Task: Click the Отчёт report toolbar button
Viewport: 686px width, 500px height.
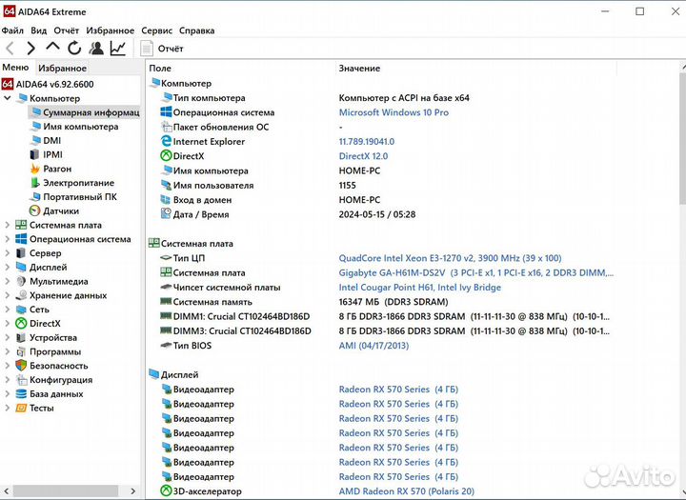Action: pyautogui.click(x=162, y=48)
